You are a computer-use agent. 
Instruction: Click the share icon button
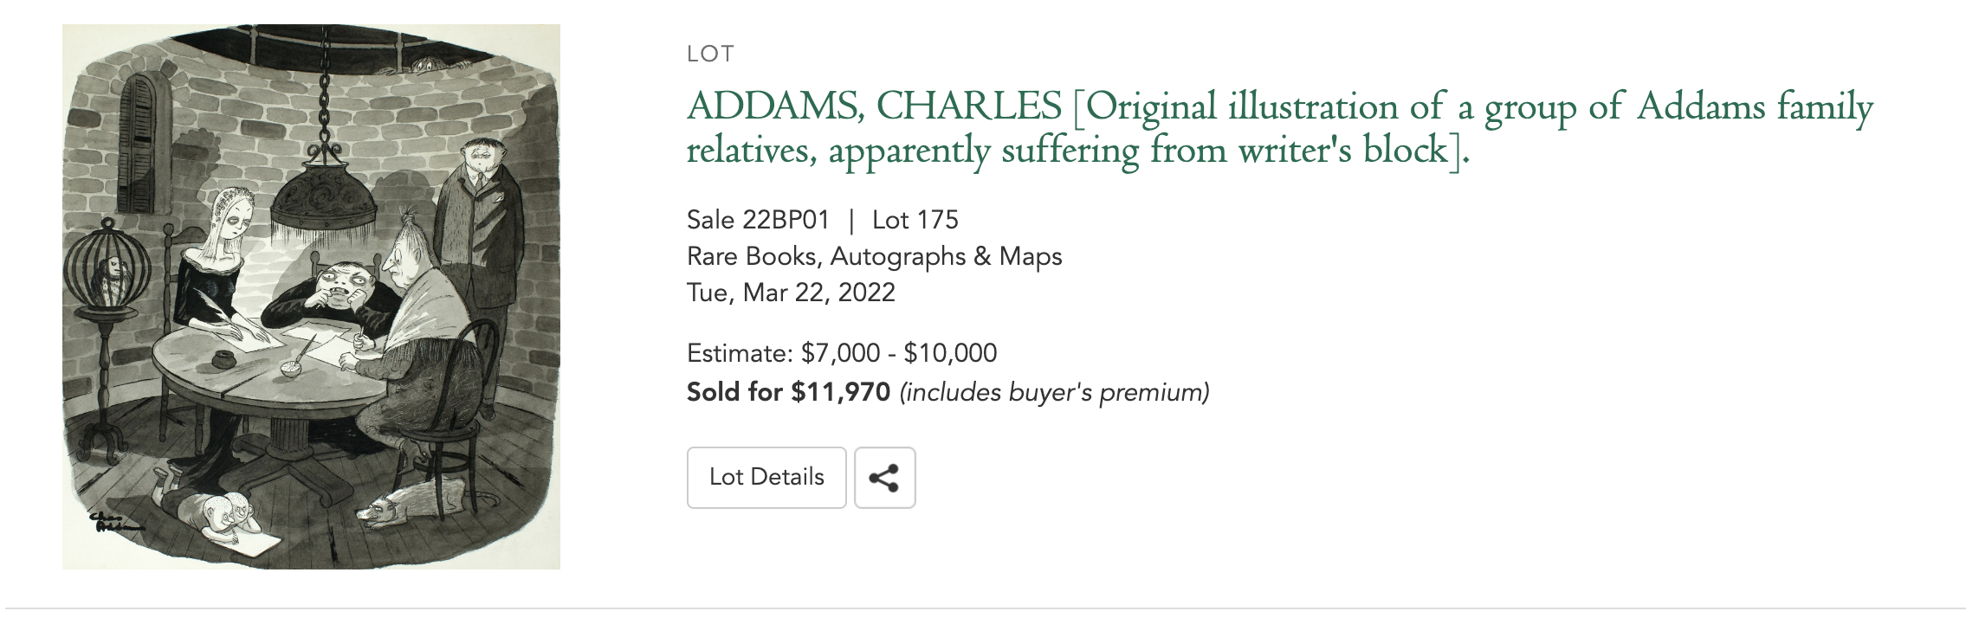[884, 478]
